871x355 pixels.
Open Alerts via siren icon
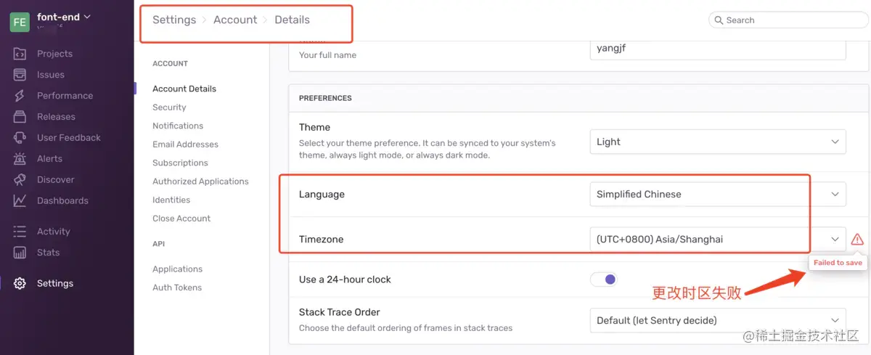[x=20, y=159]
